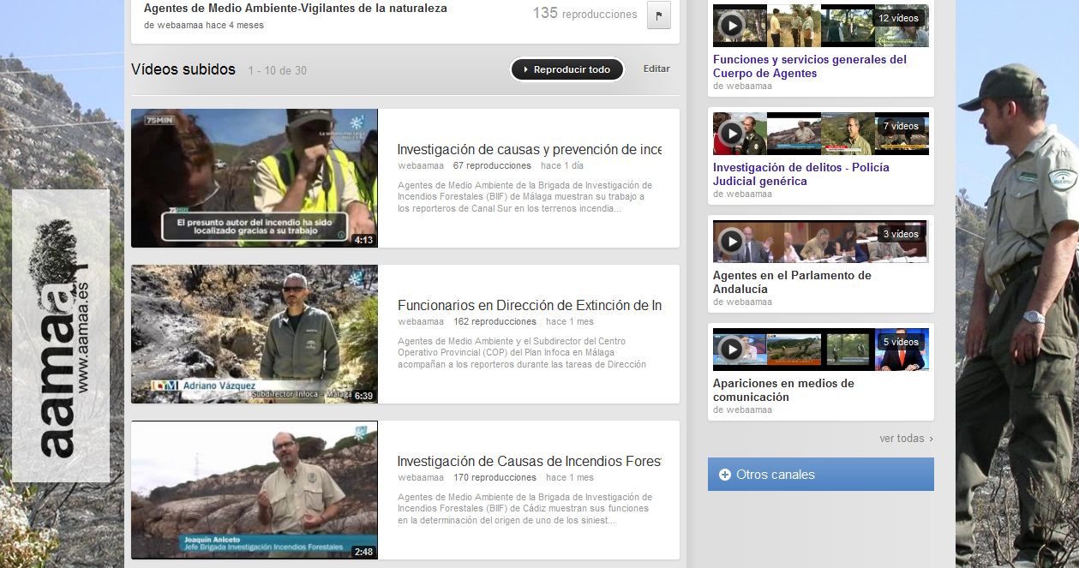Play the 7-video Investigación de delitos playlist

click(x=731, y=134)
